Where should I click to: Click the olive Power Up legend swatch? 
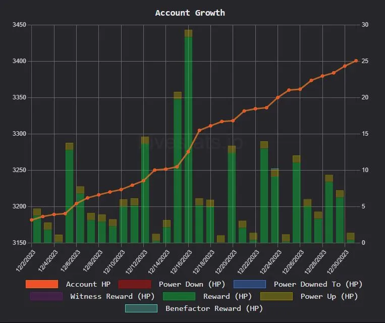click(x=277, y=296)
